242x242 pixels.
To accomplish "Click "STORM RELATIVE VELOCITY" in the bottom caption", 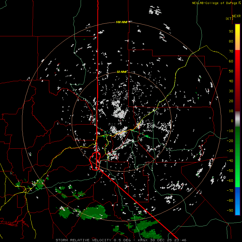I will [x=83, y=240].
